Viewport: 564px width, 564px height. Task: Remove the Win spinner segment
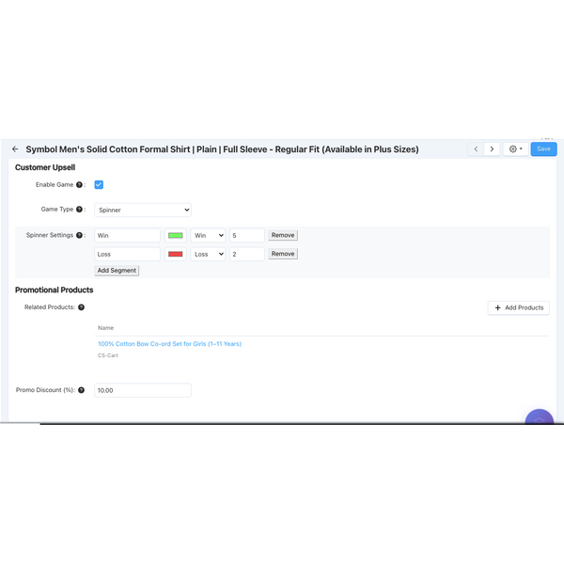coord(282,235)
